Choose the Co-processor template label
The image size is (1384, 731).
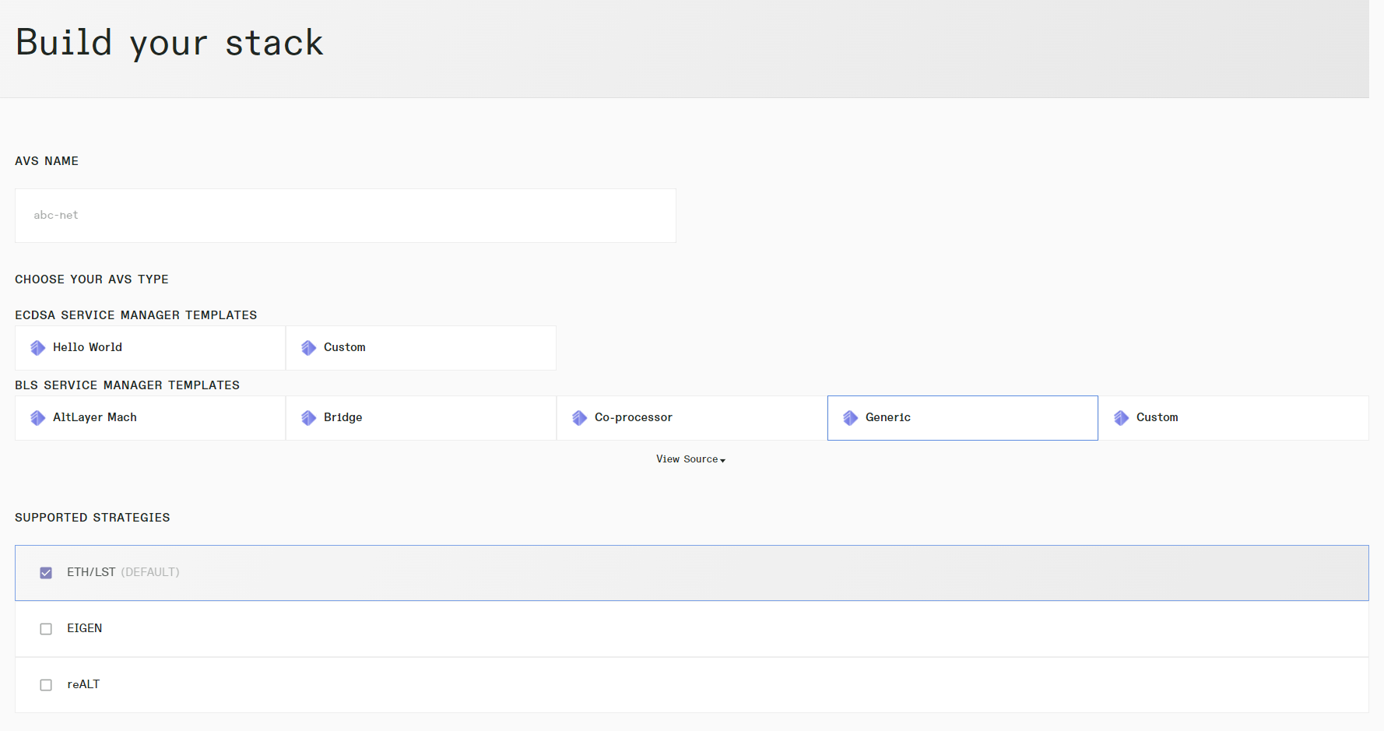click(633, 417)
